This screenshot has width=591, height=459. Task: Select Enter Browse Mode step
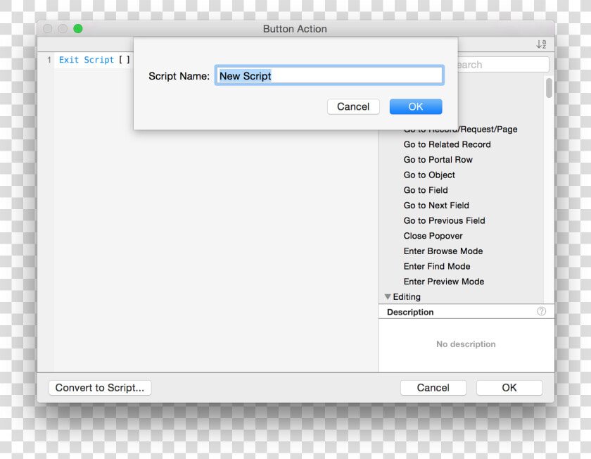click(x=443, y=251)
